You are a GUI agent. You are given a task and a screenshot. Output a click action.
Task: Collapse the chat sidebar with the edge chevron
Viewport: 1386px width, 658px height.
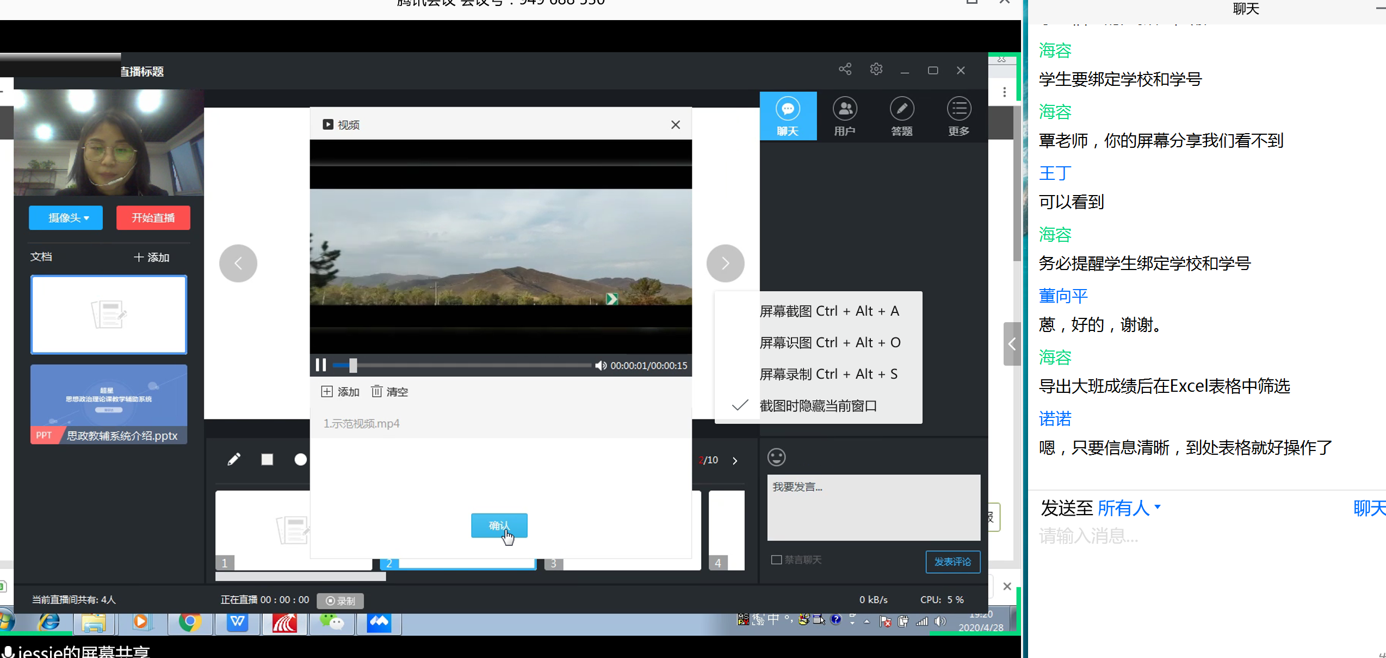point(1012,343)
